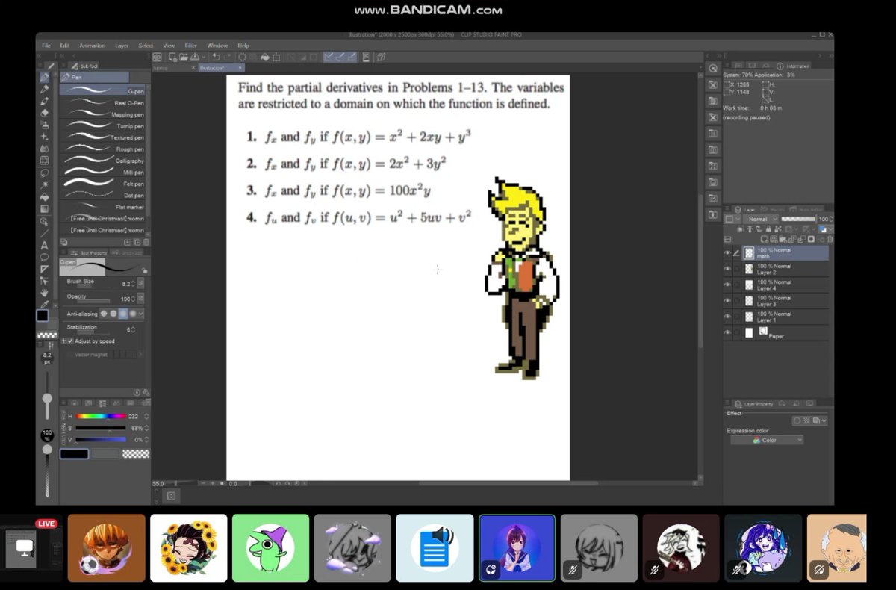Image resolution: width=896 pixels, height=590 pixels.
Task: Open the Animation menu
Action: coord(93,46)
